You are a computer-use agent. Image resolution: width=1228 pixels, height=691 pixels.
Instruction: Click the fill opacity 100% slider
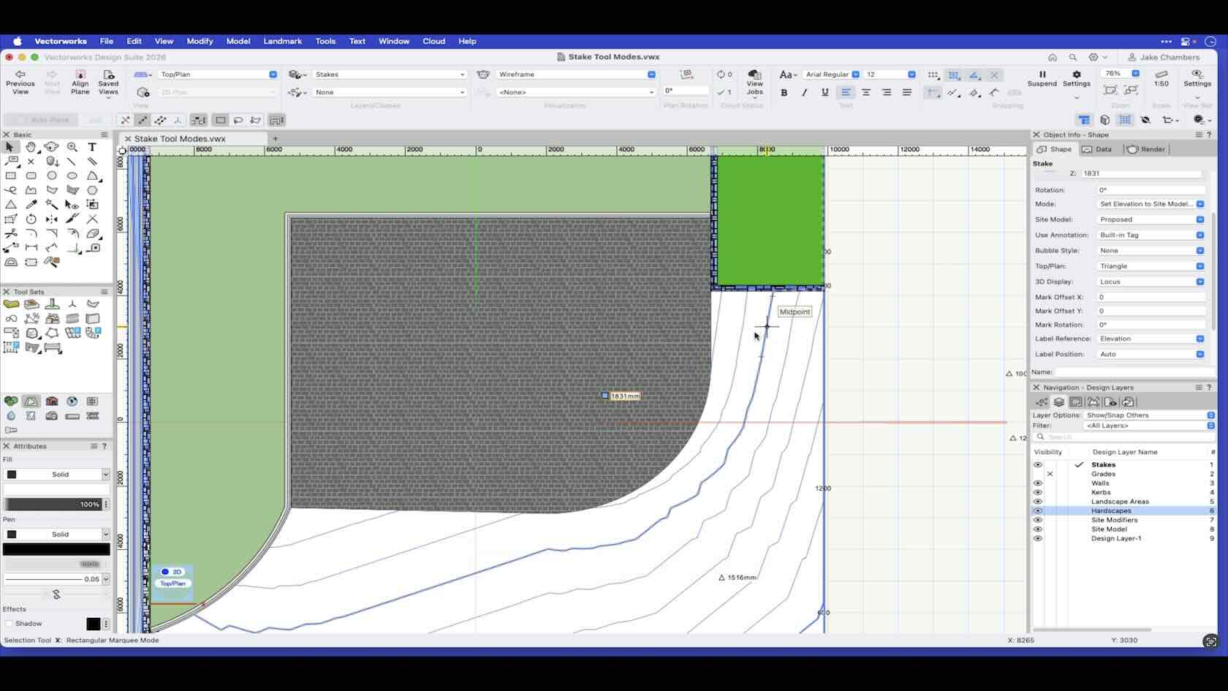53,505
